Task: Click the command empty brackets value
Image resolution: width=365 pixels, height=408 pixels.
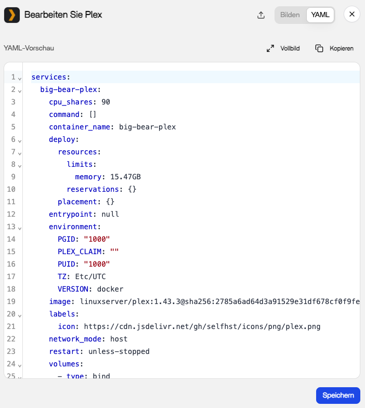Action: coord(93,114)
